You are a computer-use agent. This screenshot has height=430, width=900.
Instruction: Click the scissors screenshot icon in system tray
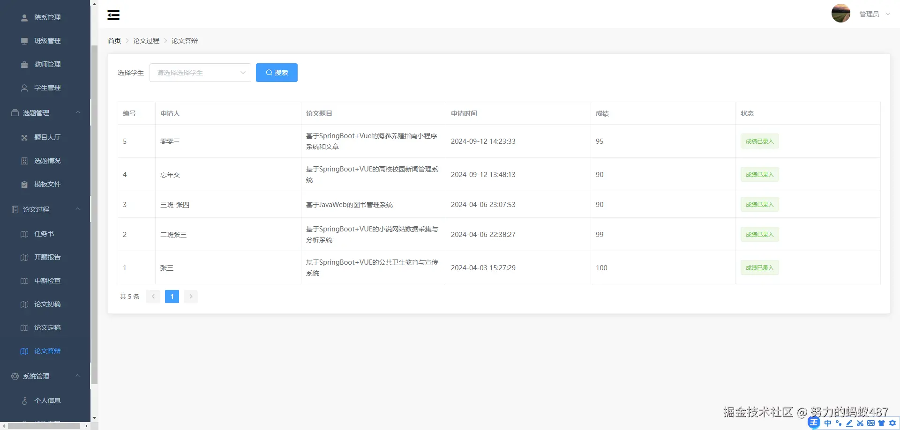860,423
